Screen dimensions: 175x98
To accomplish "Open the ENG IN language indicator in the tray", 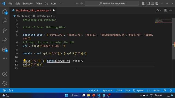I will click(x=151, y=95).
